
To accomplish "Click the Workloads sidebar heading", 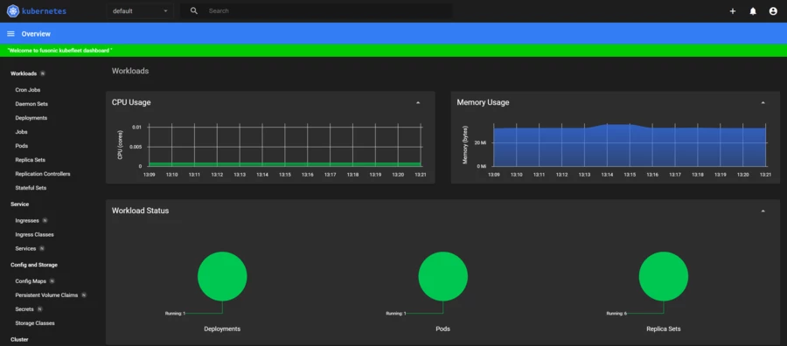I will [24, 73].
